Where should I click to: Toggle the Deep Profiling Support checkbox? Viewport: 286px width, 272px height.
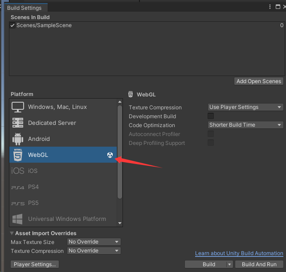[x=211, y=143]
